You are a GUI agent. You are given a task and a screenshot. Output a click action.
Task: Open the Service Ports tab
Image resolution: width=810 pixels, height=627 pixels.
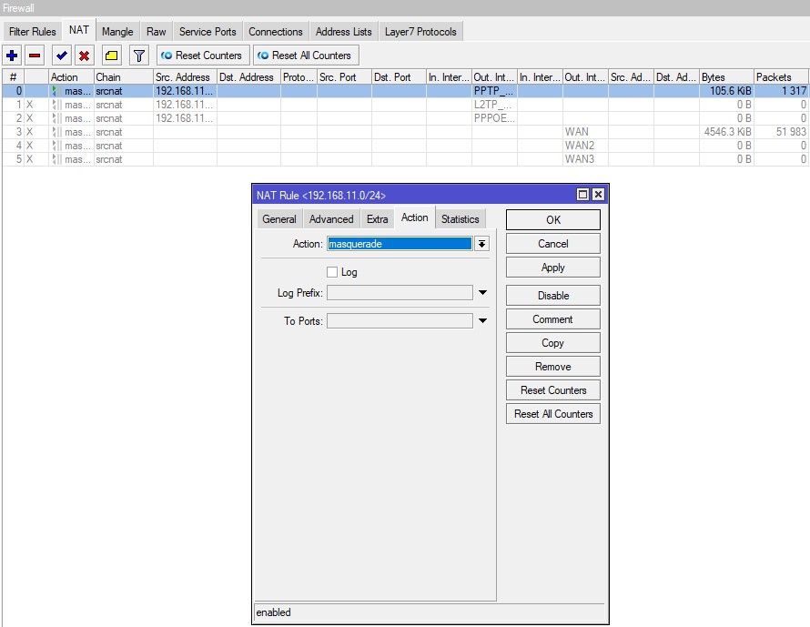coord(208,32)
